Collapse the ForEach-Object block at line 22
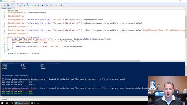The width and height of the screenshot is (187, 105). (7, 37)
